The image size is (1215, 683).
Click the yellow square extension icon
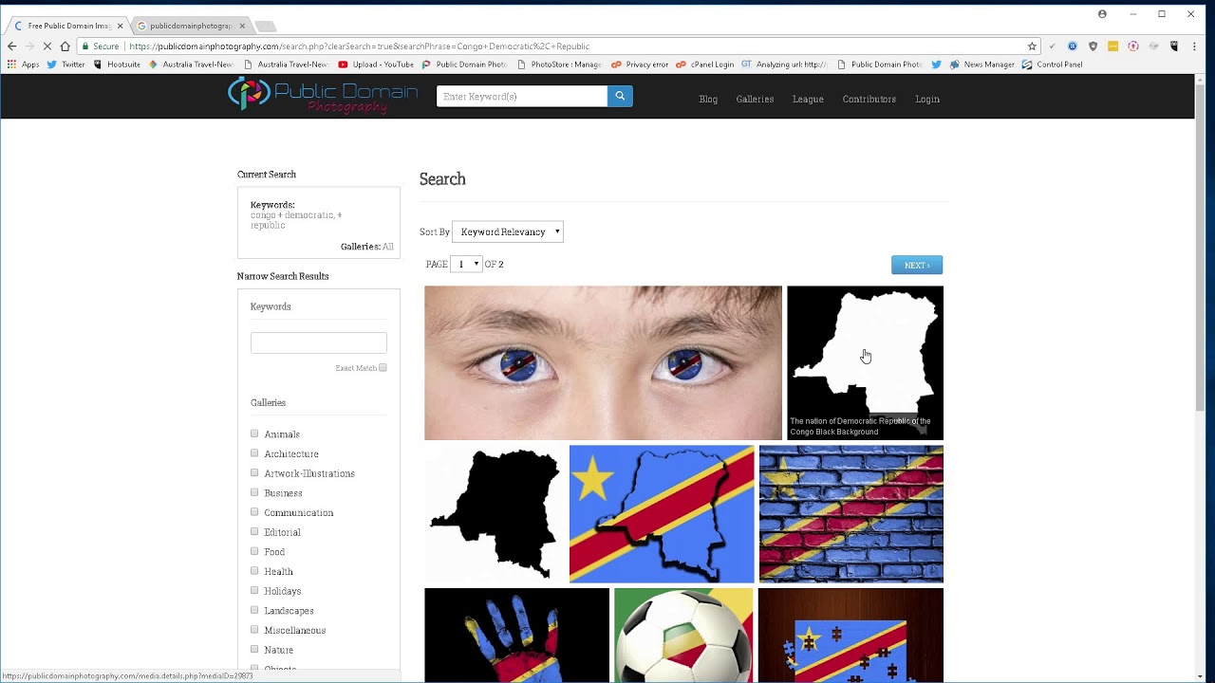tap(1112, 46)
